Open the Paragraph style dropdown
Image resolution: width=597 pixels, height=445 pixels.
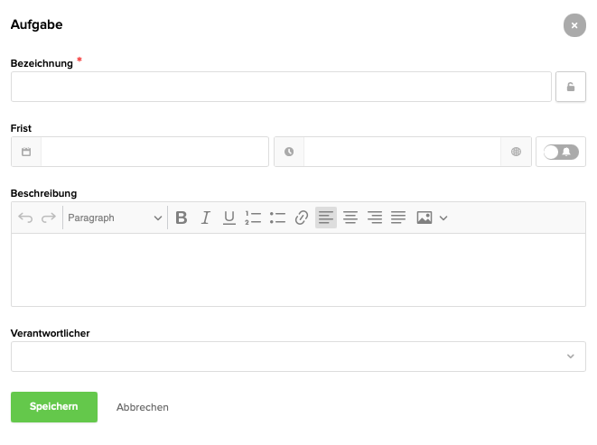pos(115,218)
